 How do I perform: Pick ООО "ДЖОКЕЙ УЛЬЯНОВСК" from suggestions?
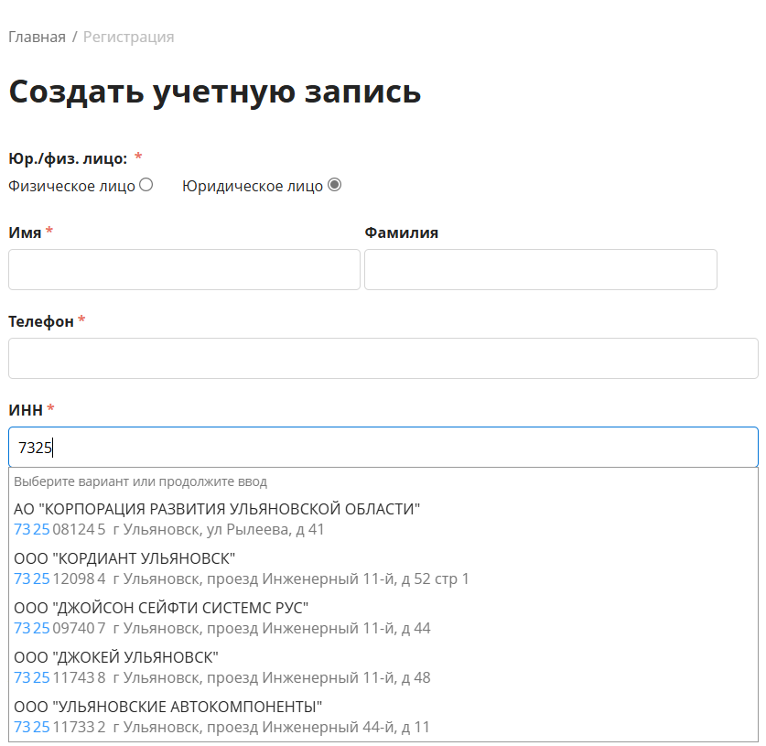[x=383, y=667]
